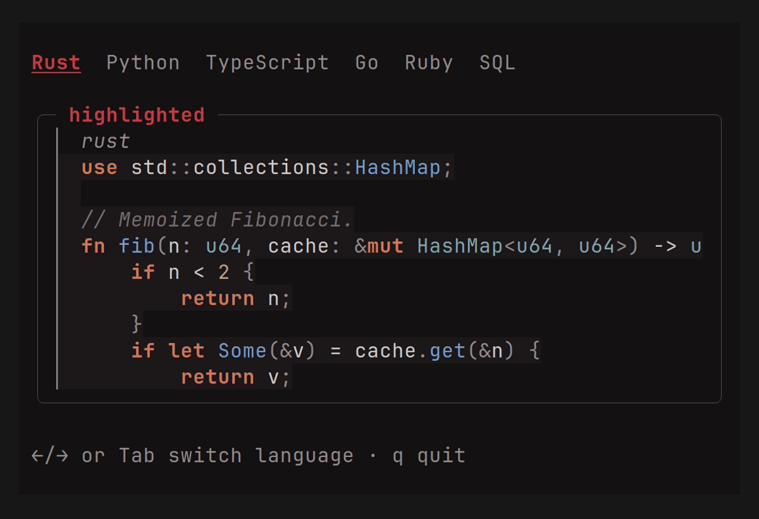Select the Rust language tab
759x519 pixels.
click(x=56, y=63)
